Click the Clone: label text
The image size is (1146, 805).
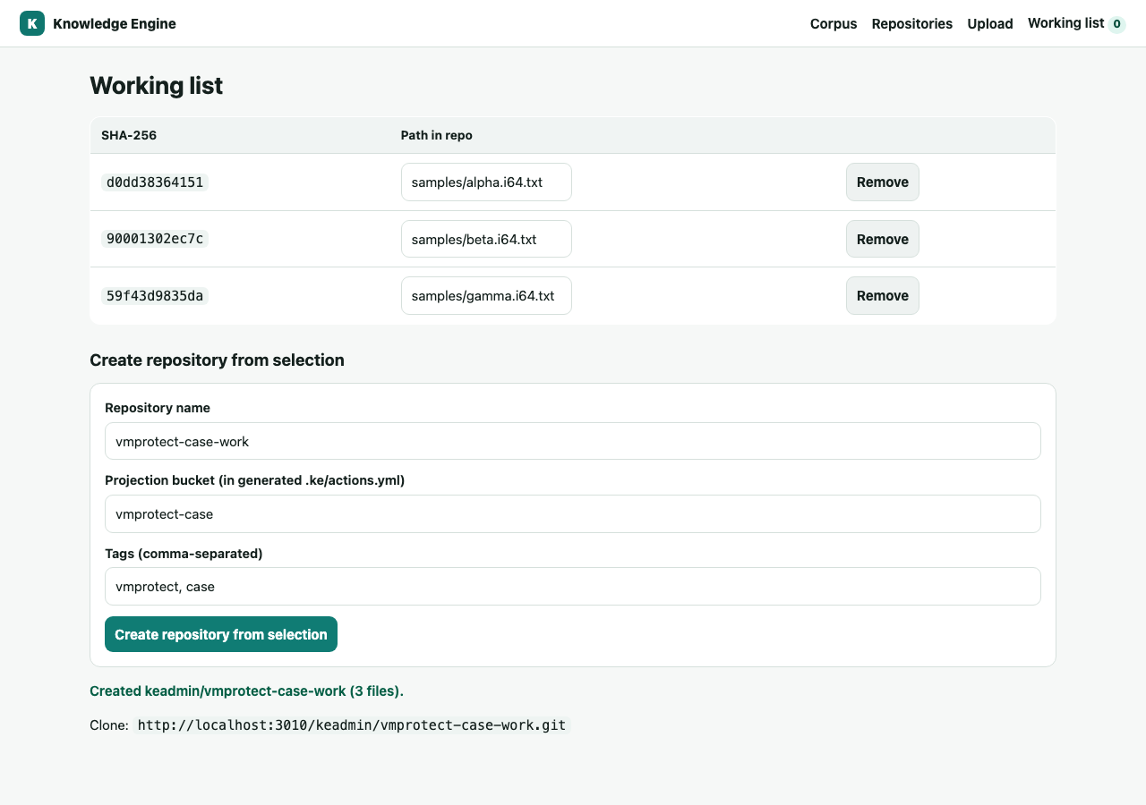click(x=109, y=725)
